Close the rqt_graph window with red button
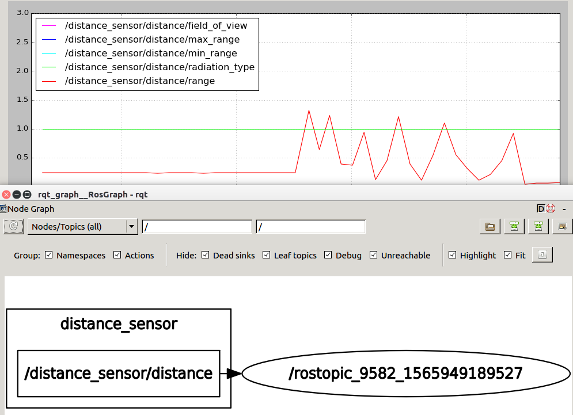 [6, 195]
